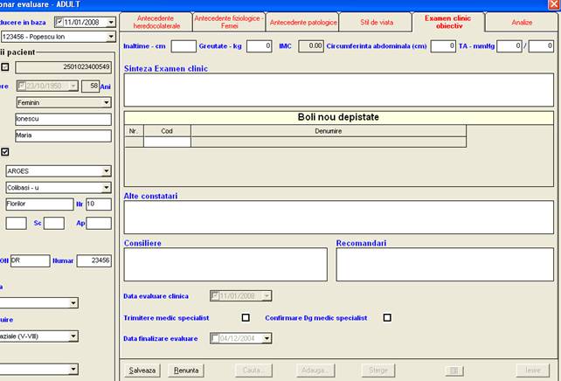Tick the Trimitere medic specialist checkbox
This screenshot has height=381, width=561.
click(x=246, y=317)
